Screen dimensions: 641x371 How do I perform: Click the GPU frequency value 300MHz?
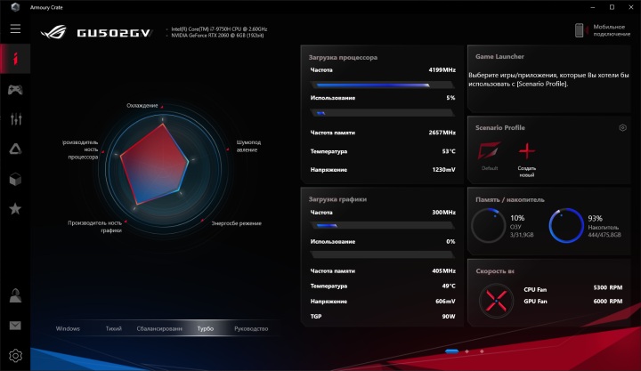[443, 213]
